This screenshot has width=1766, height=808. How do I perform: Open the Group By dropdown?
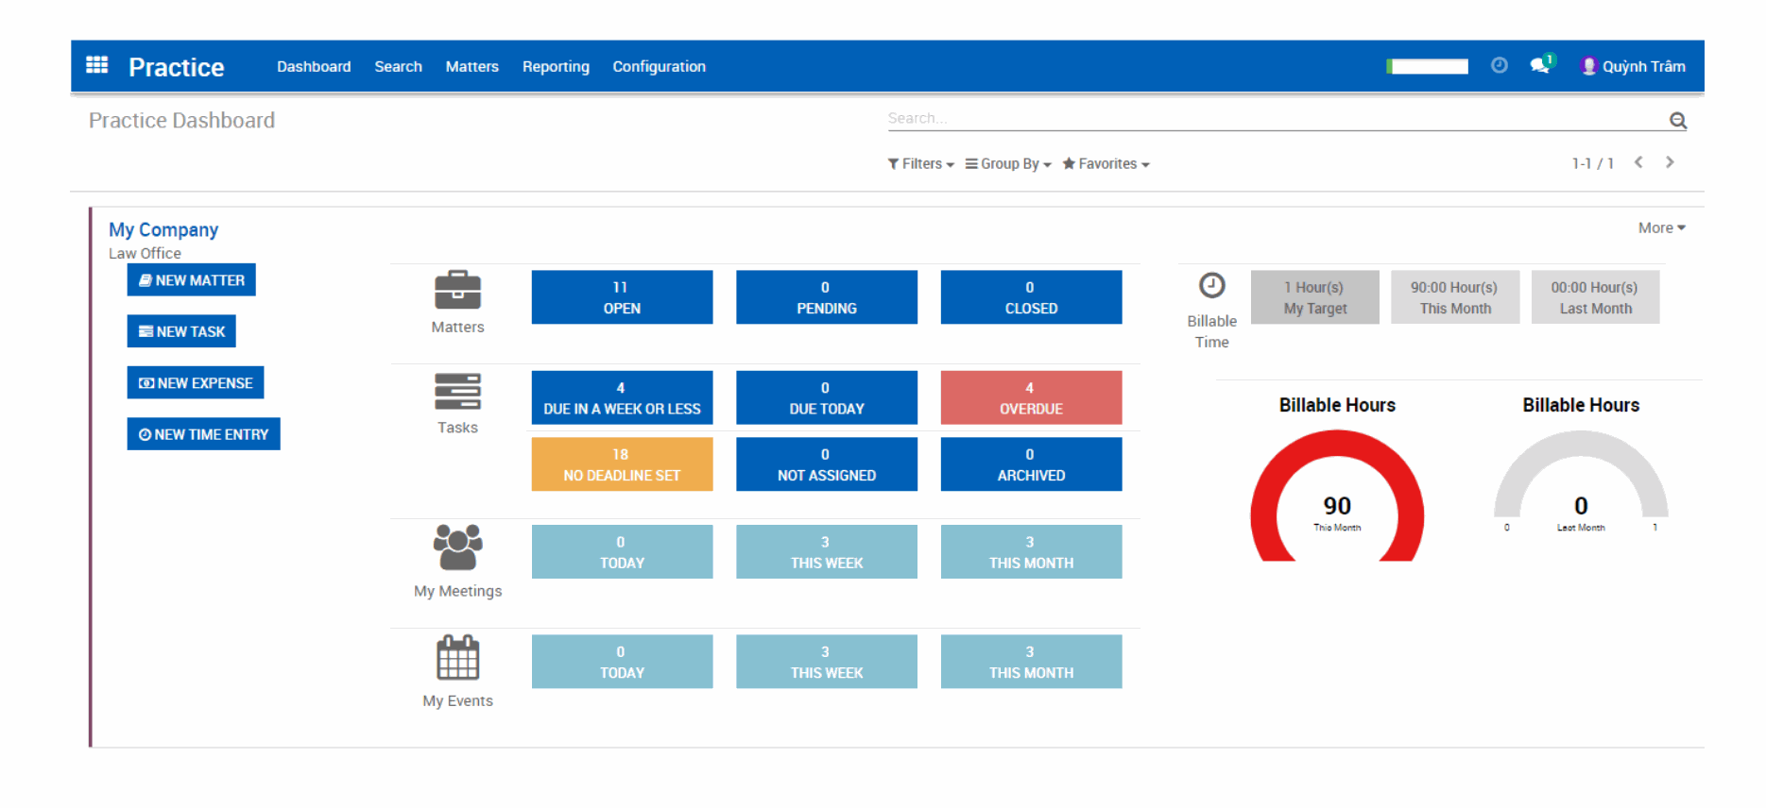coord(1008,164)
